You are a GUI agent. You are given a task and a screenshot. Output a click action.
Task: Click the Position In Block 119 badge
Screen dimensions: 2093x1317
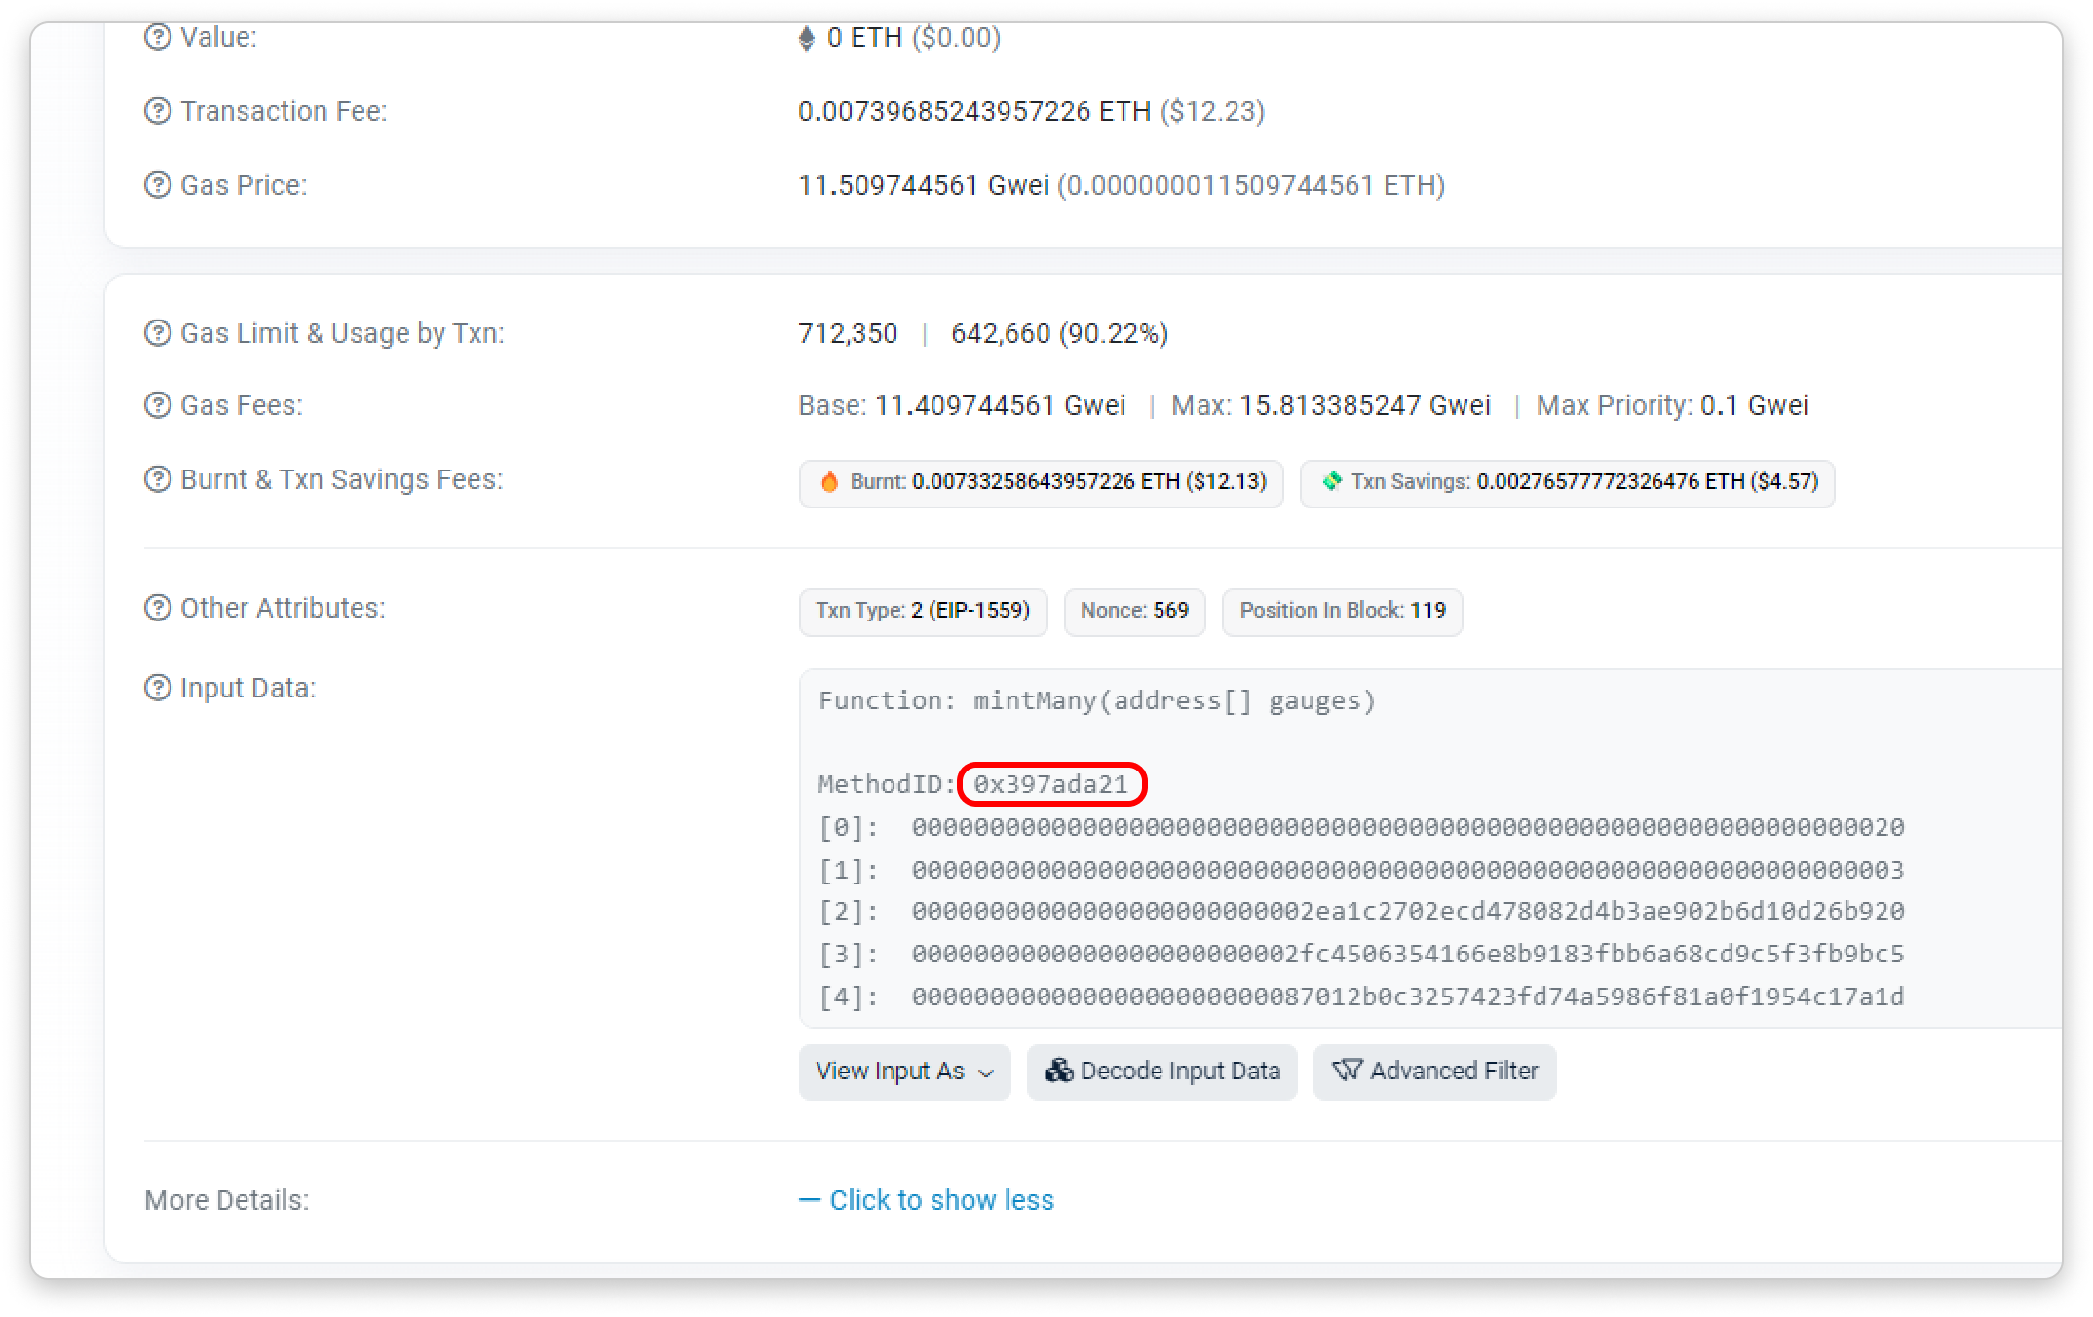pyautogui.click(x=1342, y=612)
